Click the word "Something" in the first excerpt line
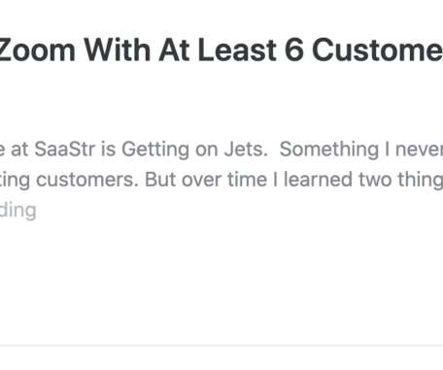The width and height of the screenshot is (443, 370). (329, 150)
